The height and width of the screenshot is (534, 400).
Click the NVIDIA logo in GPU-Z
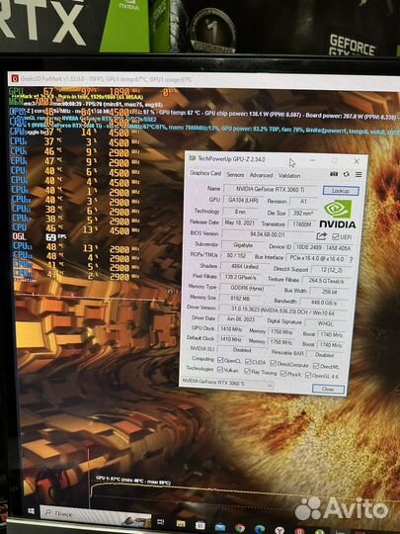(338, 215)
